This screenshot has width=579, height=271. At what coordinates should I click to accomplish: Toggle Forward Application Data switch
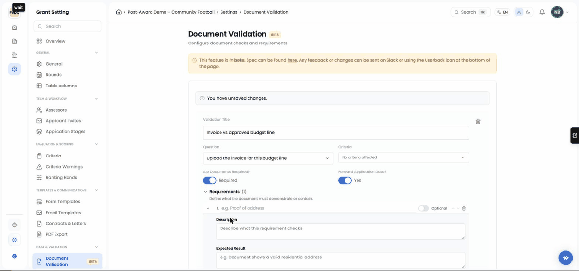coord(345,180)
